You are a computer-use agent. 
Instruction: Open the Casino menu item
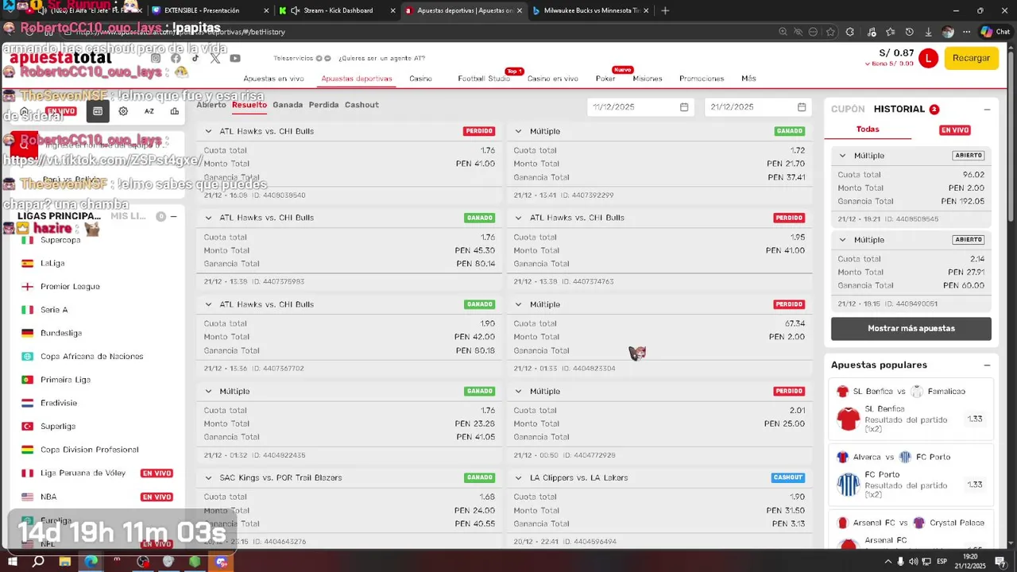pyautogui.click(x=420, y=79)
